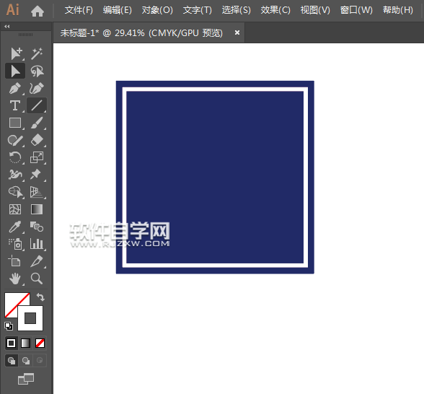Choose the Pen tool
Screen dimensions: 424x394
(x=15, y=88)
